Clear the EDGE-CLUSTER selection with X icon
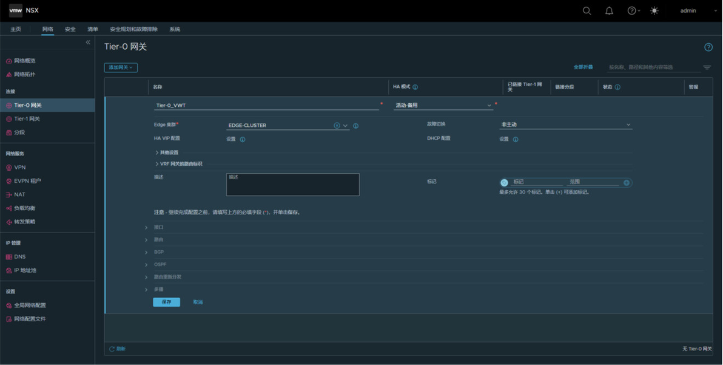 [337, 126]
